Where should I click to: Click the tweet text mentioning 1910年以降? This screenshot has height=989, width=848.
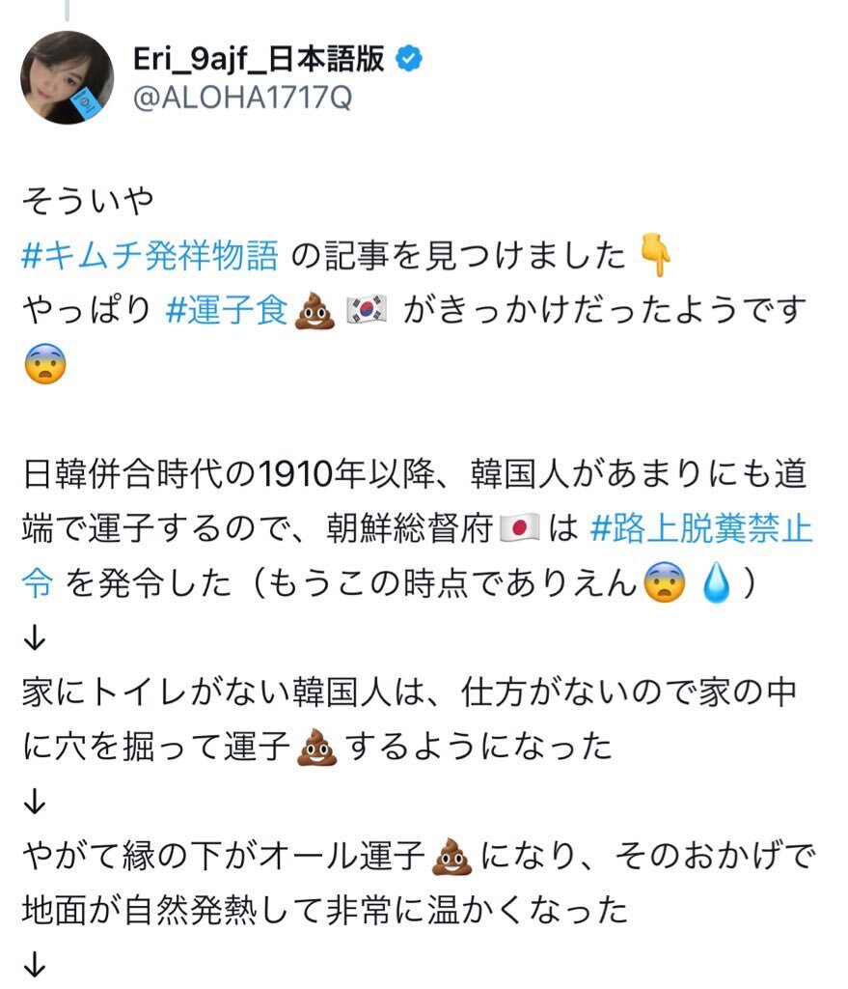[416, 528]
